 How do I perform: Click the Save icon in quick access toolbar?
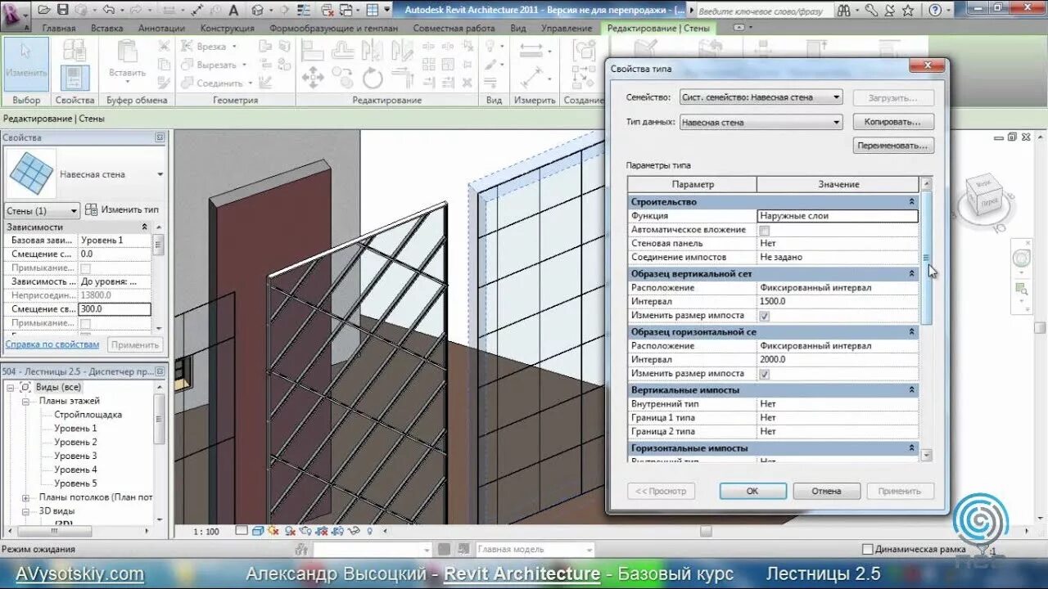pos(61,10)
